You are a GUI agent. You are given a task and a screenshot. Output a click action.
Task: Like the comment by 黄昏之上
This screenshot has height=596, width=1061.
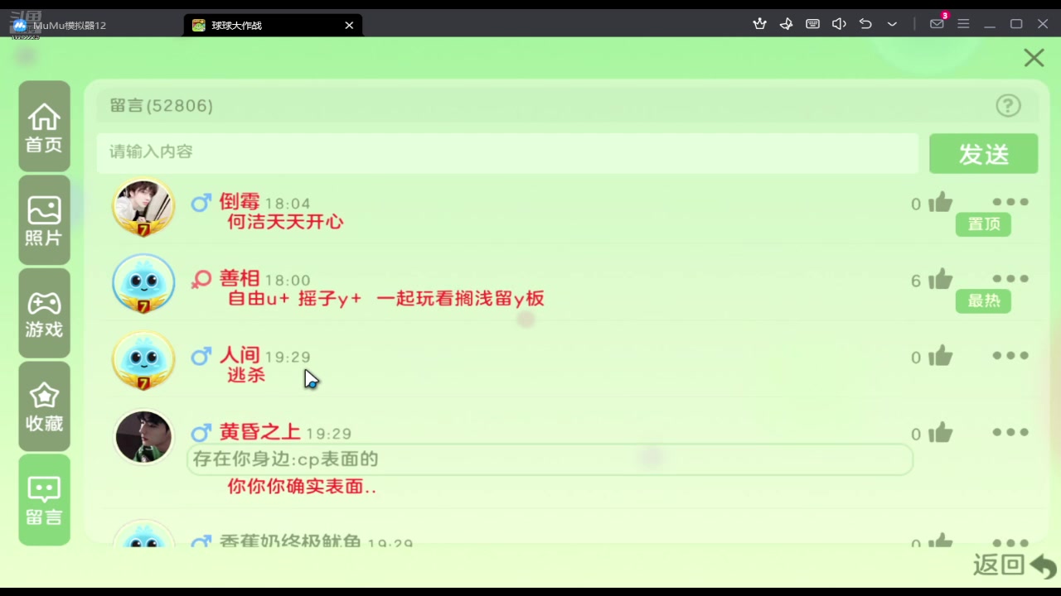940,432
